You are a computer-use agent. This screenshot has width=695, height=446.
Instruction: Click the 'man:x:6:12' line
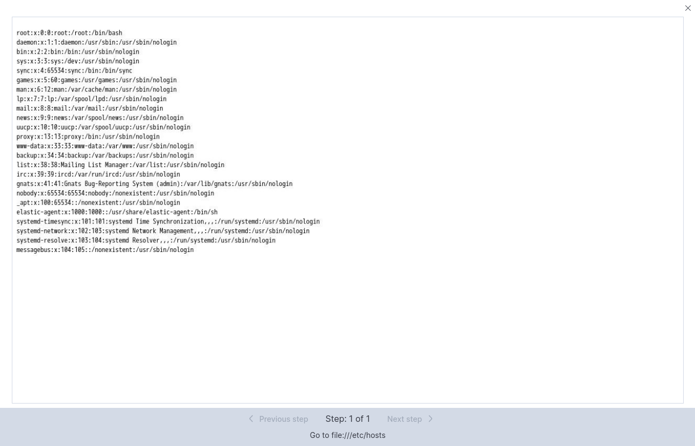pos(96,90)
